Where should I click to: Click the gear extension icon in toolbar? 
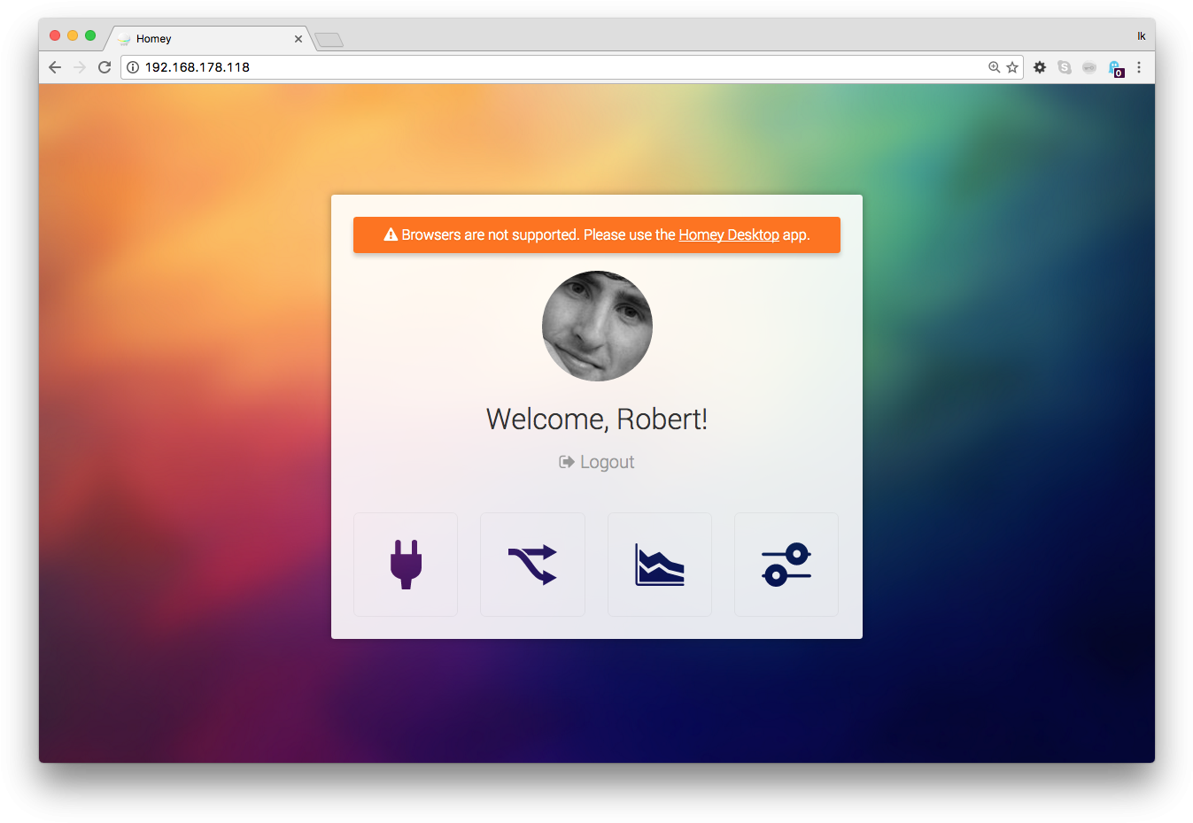click(x=1040, y=67)
